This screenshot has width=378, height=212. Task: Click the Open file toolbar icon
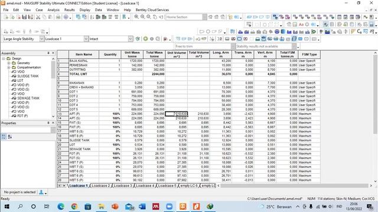(x=12, y=17)
